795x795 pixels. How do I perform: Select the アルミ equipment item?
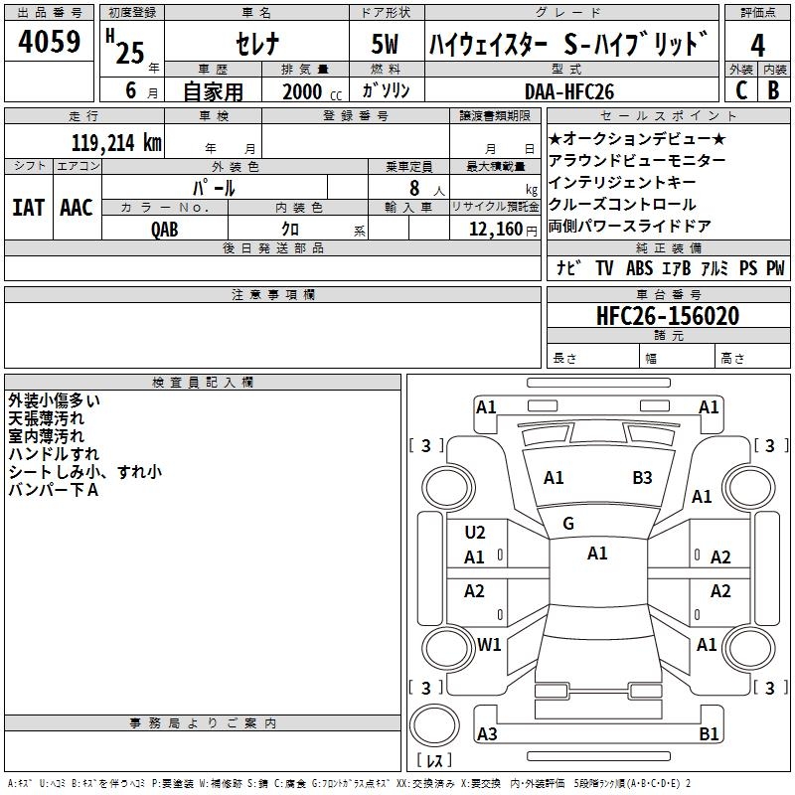point(715,268)
